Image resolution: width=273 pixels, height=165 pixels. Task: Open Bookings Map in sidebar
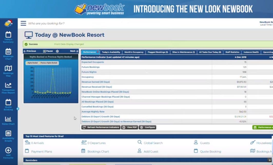coord(8,71)
